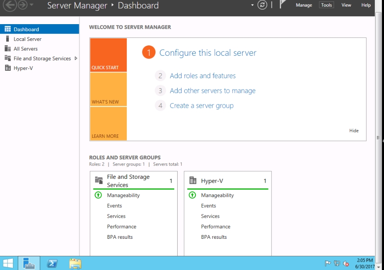Open the Manage menu

(304, 5)
